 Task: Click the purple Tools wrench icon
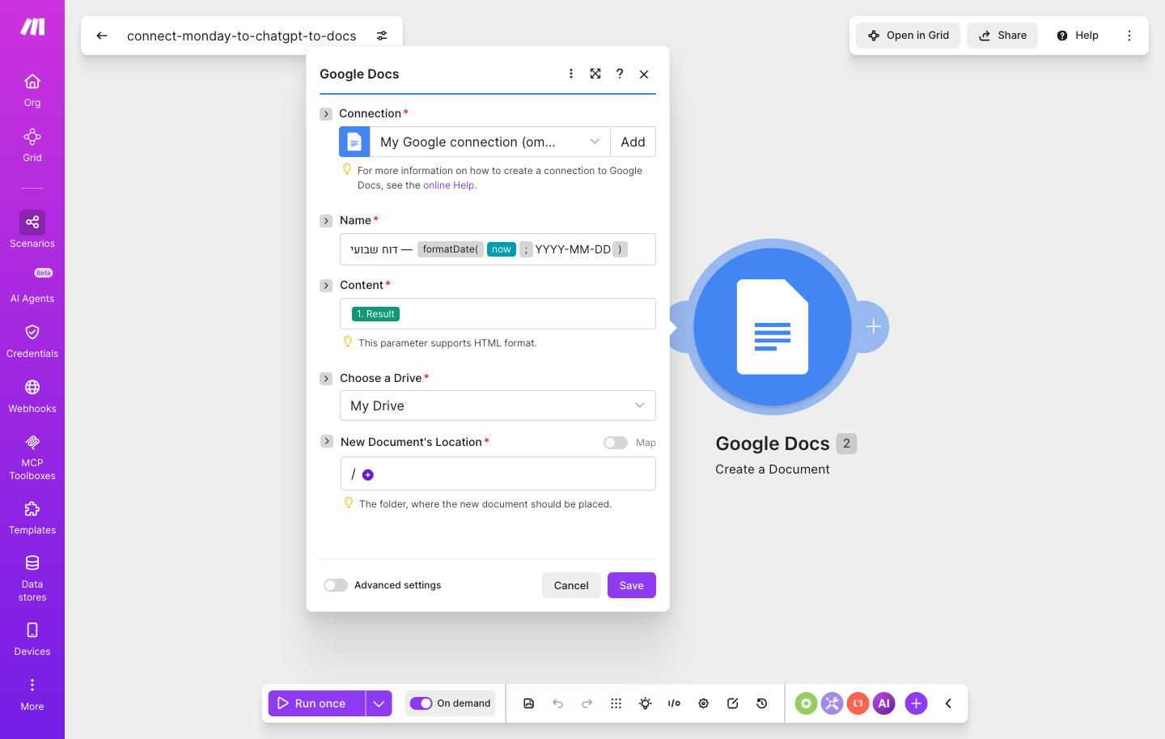(832, 703)
